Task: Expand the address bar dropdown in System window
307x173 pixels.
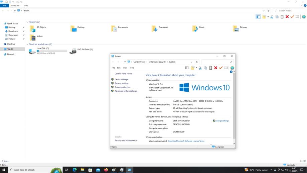Action: click(191, 62)
